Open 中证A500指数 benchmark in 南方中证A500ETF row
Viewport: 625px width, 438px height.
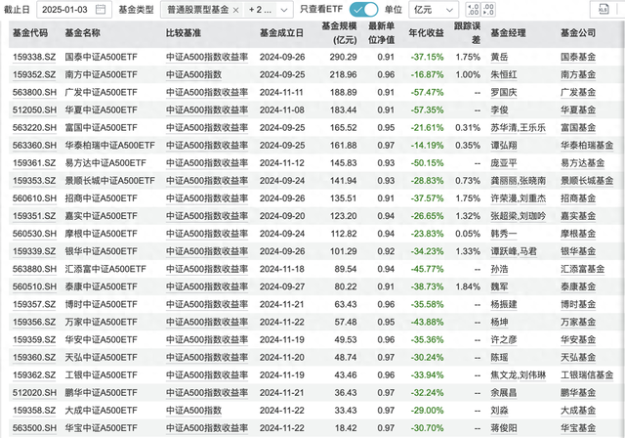193,74
